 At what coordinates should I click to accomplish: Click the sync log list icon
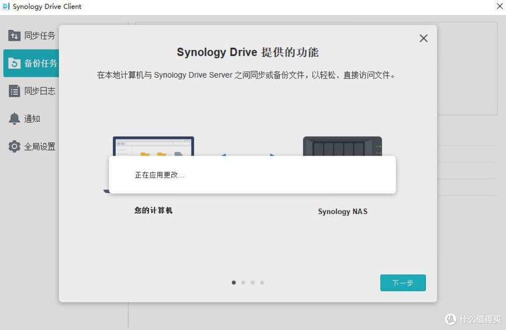(x=14, y=91)
